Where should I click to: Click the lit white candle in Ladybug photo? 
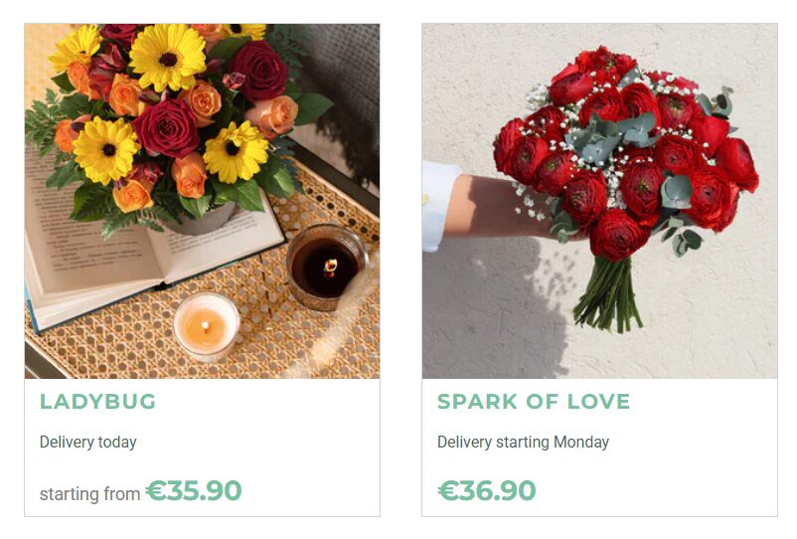(206, 327)
